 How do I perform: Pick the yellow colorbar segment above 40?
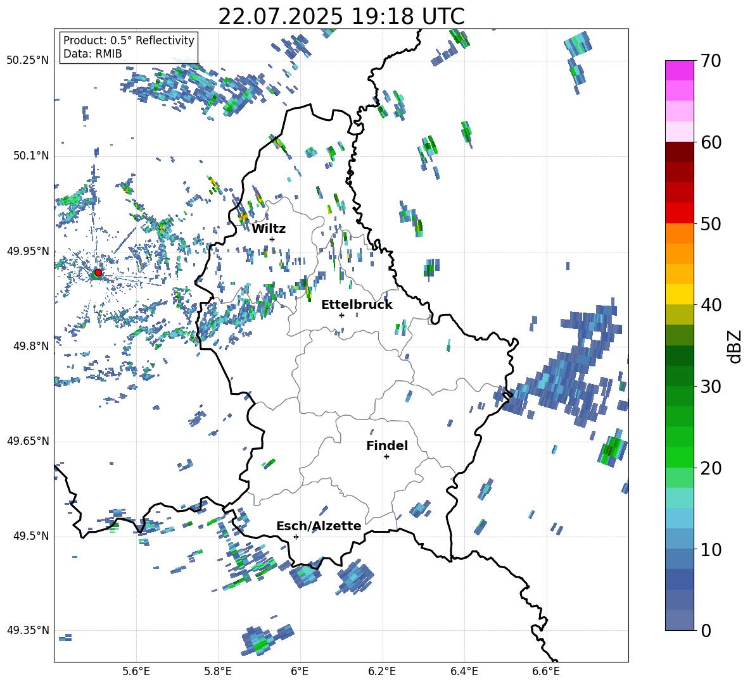coord(680,294)
